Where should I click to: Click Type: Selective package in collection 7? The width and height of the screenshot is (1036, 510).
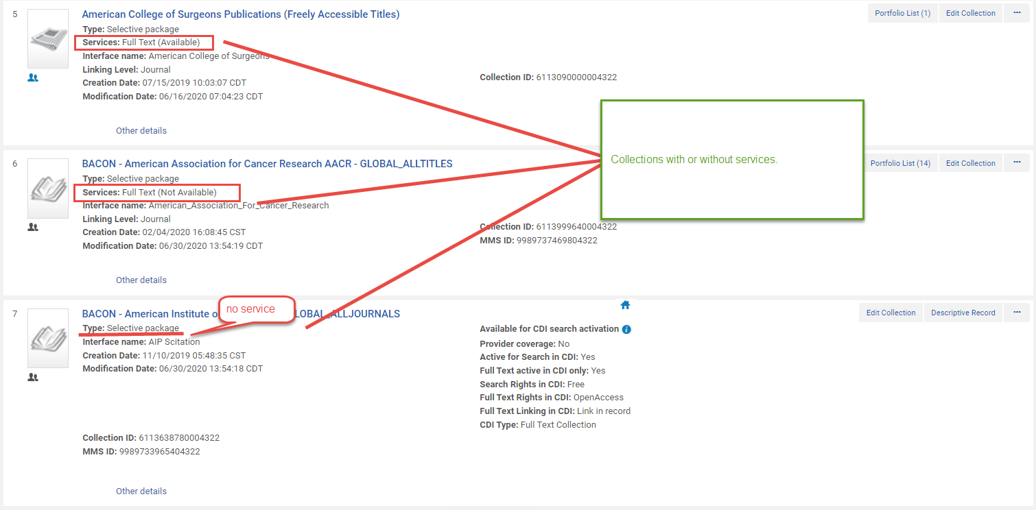[131, 328]
